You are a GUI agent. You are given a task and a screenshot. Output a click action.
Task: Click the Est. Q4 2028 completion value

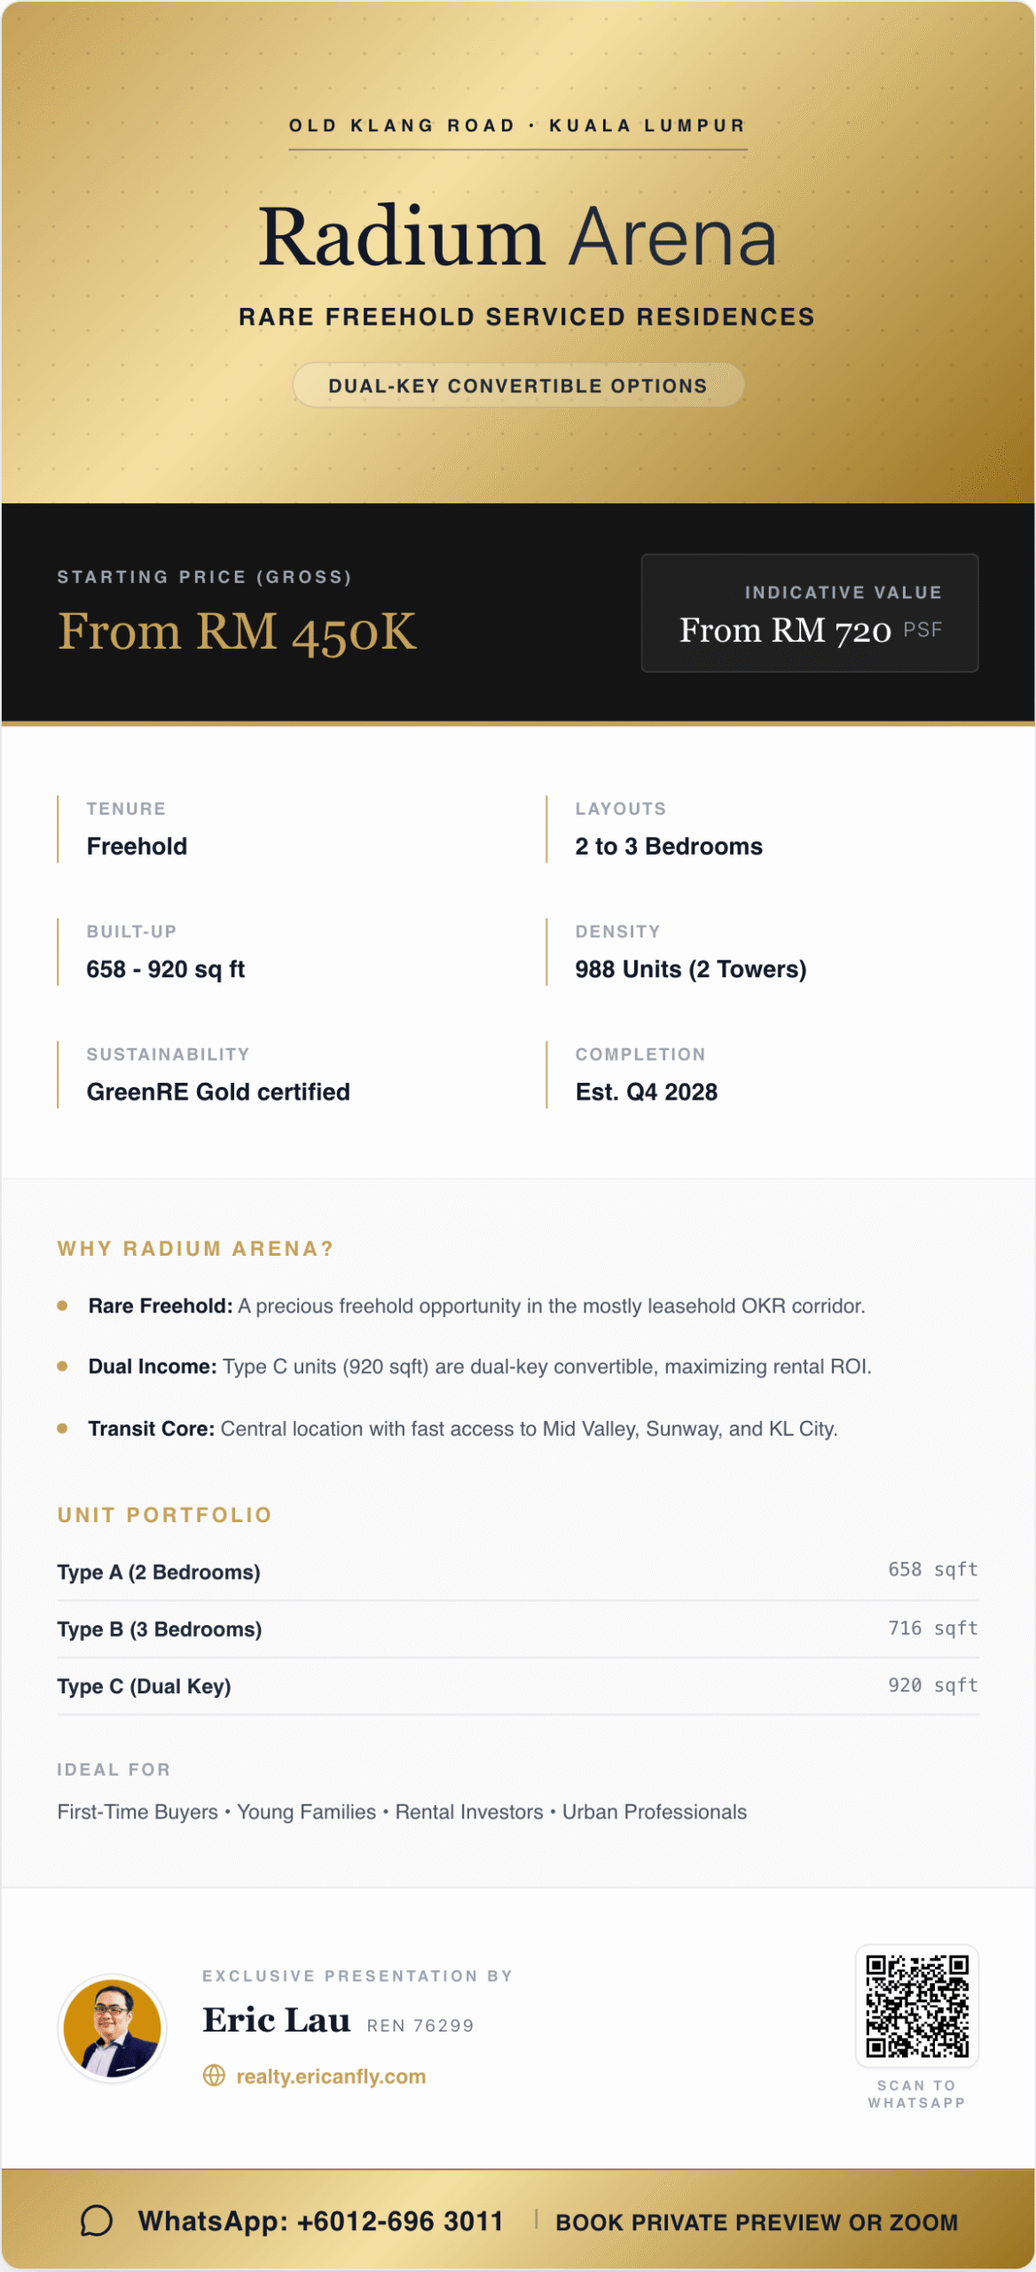click(646, 1092)
